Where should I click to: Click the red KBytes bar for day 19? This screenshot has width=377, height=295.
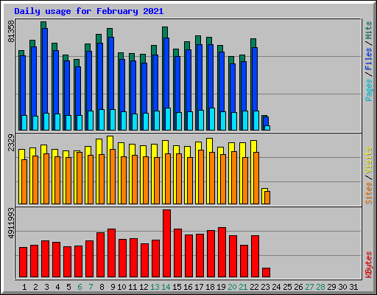[222, 252]
